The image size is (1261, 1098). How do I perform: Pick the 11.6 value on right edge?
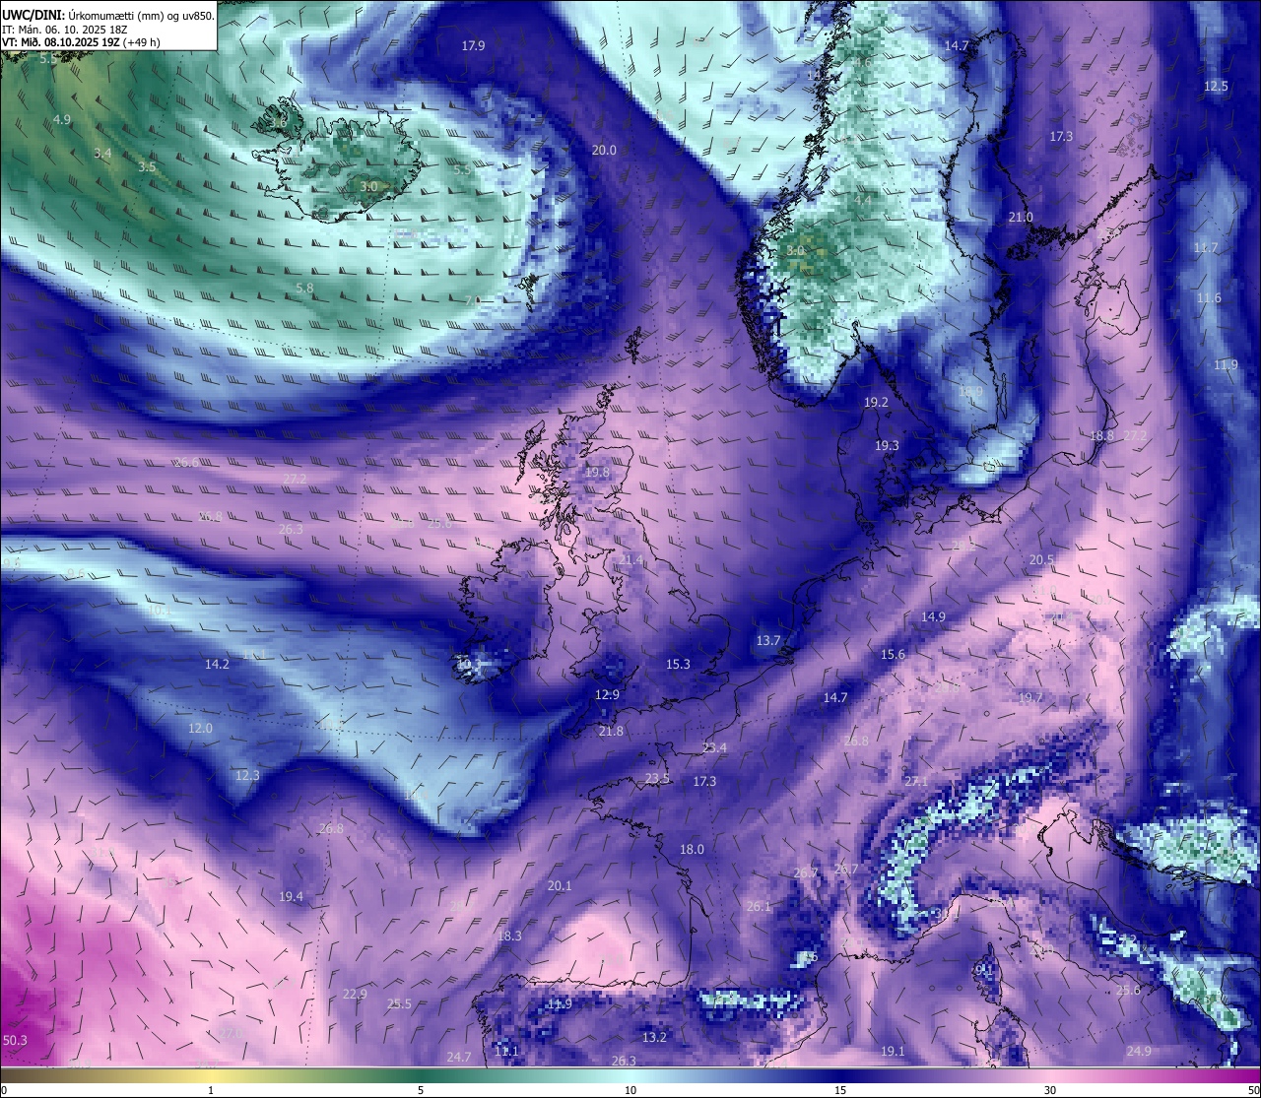(1209, 297)
